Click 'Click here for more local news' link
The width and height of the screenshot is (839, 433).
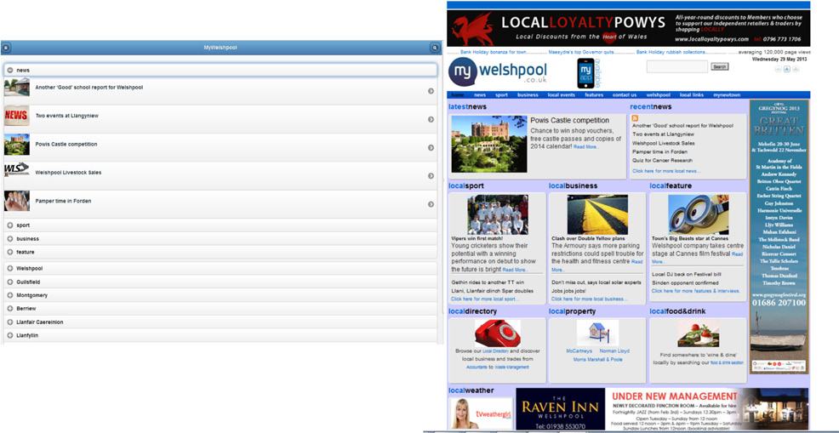[x=665, y=171]
